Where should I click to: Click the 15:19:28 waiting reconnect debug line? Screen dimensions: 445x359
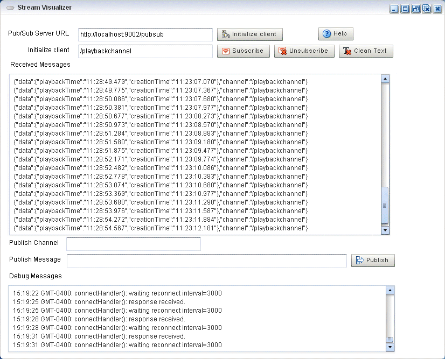[117, 328]
